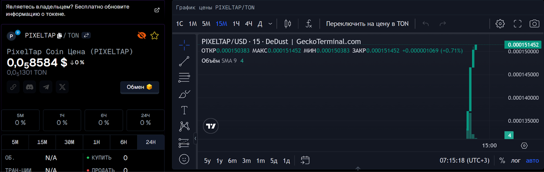The height and width of the screenshot is (172, 544).
Task: Open the go-to-date calendar icon
Action: pyautogui.click(x=305, y=160)
